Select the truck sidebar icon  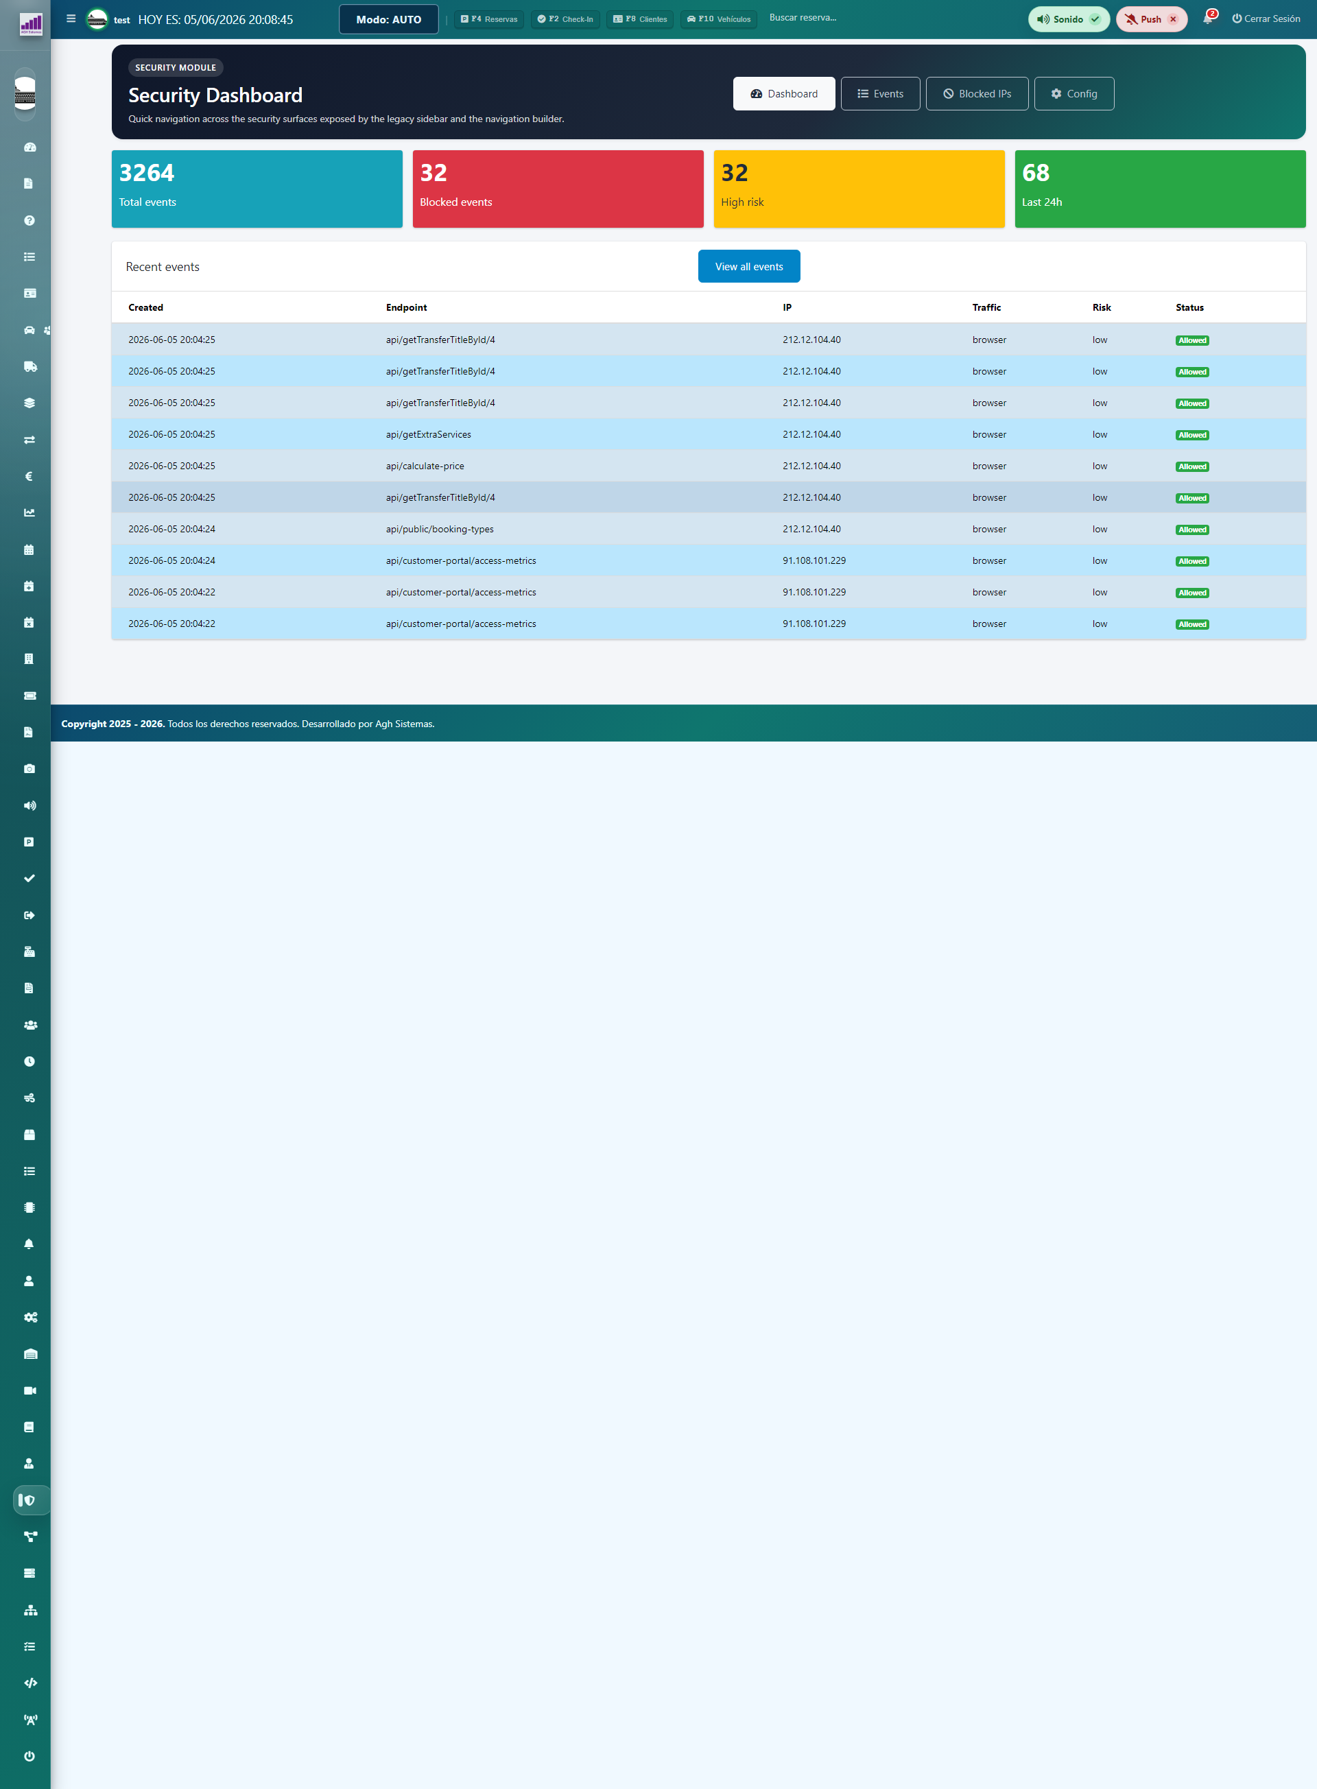pos(29,367)
